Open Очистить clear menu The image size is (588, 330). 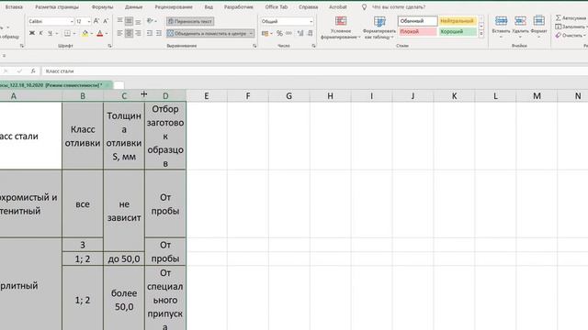tap(571, 35)
